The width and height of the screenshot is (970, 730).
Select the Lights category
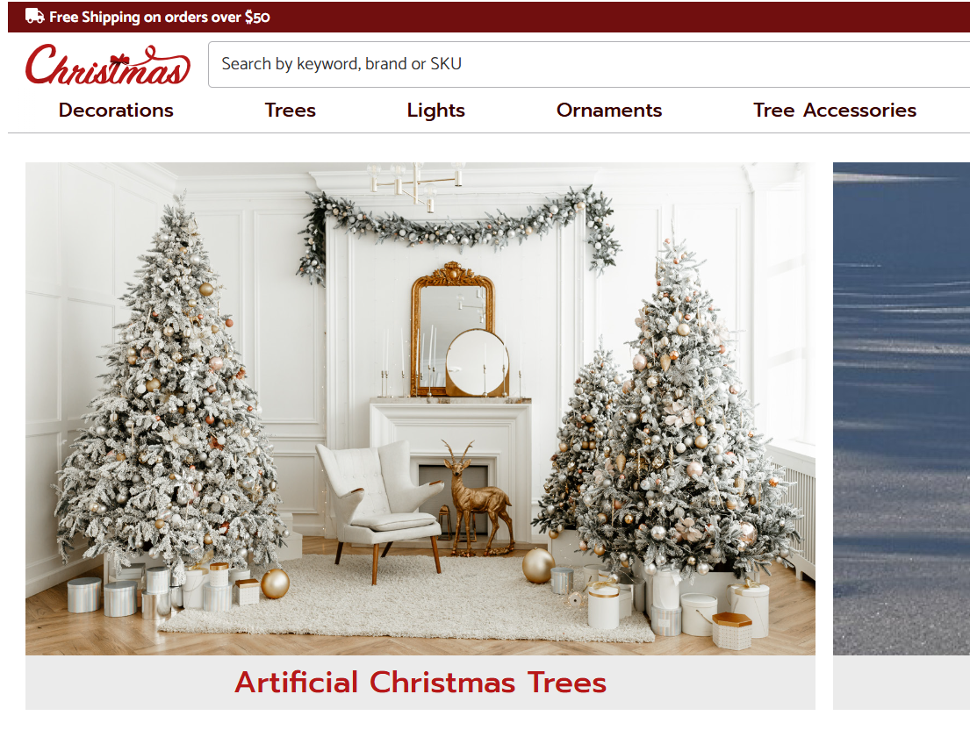pyautogui.click(x=435, y=110)
